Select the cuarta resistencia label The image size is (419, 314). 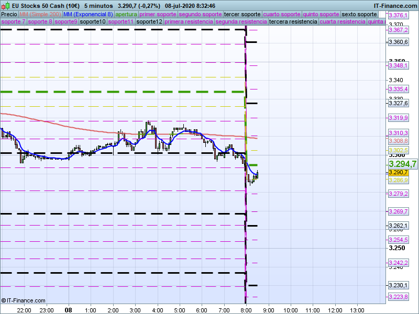tap(343, 22)
